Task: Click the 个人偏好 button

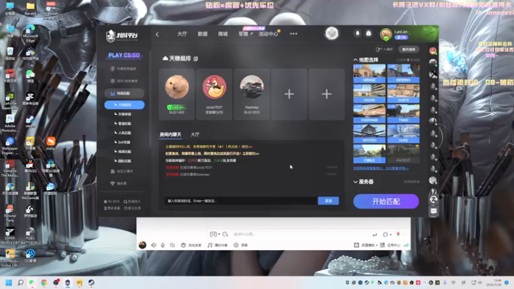Action: click(x=384, y=49)
